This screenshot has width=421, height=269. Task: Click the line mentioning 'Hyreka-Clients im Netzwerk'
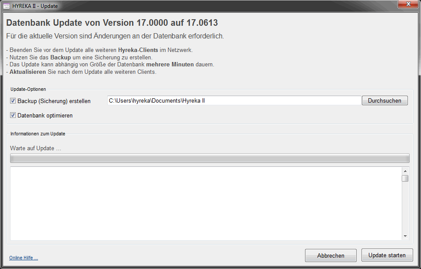pos(99,50)
